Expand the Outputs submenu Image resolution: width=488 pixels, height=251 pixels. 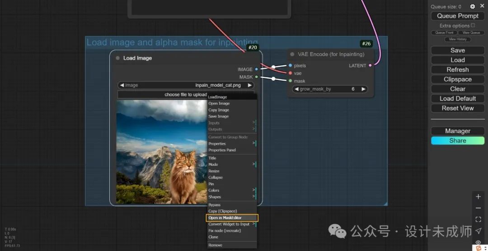pos(232,129)
